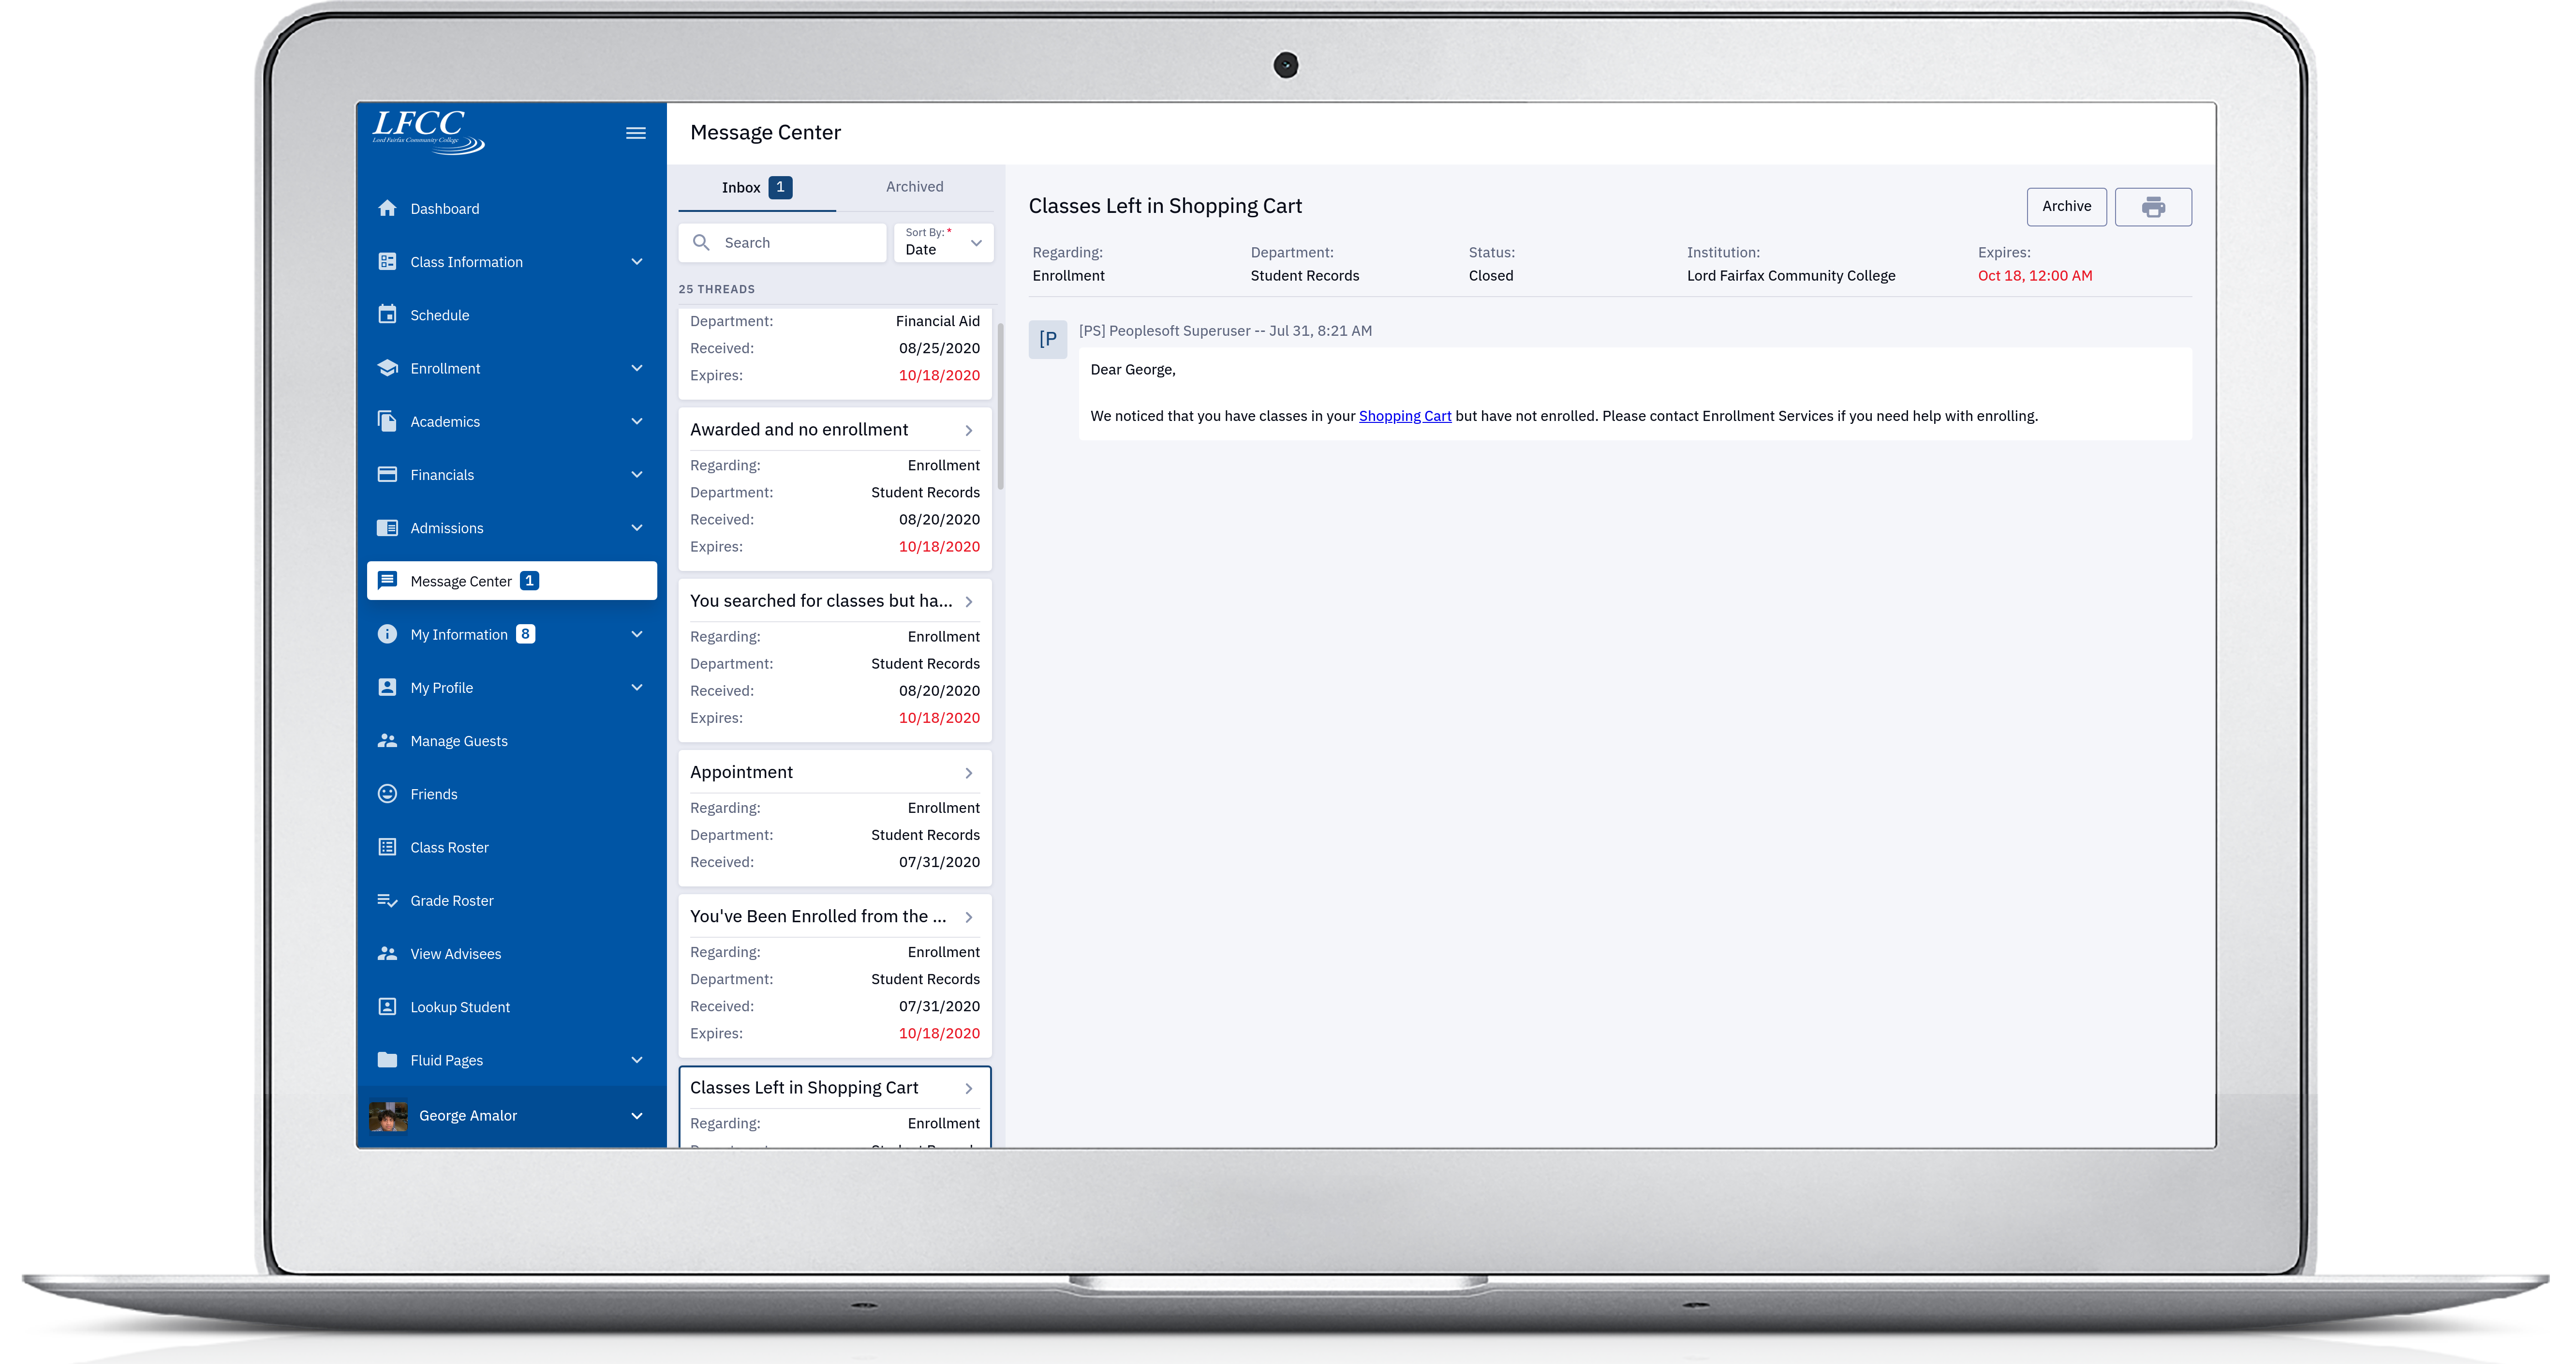Click George Amalor profile photo
This screenshot has width=2576, height=1364.
388,1116
